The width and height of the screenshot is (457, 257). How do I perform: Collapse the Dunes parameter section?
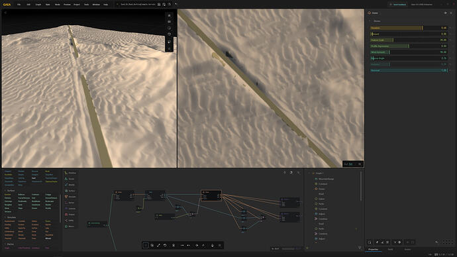coord(370,21)
